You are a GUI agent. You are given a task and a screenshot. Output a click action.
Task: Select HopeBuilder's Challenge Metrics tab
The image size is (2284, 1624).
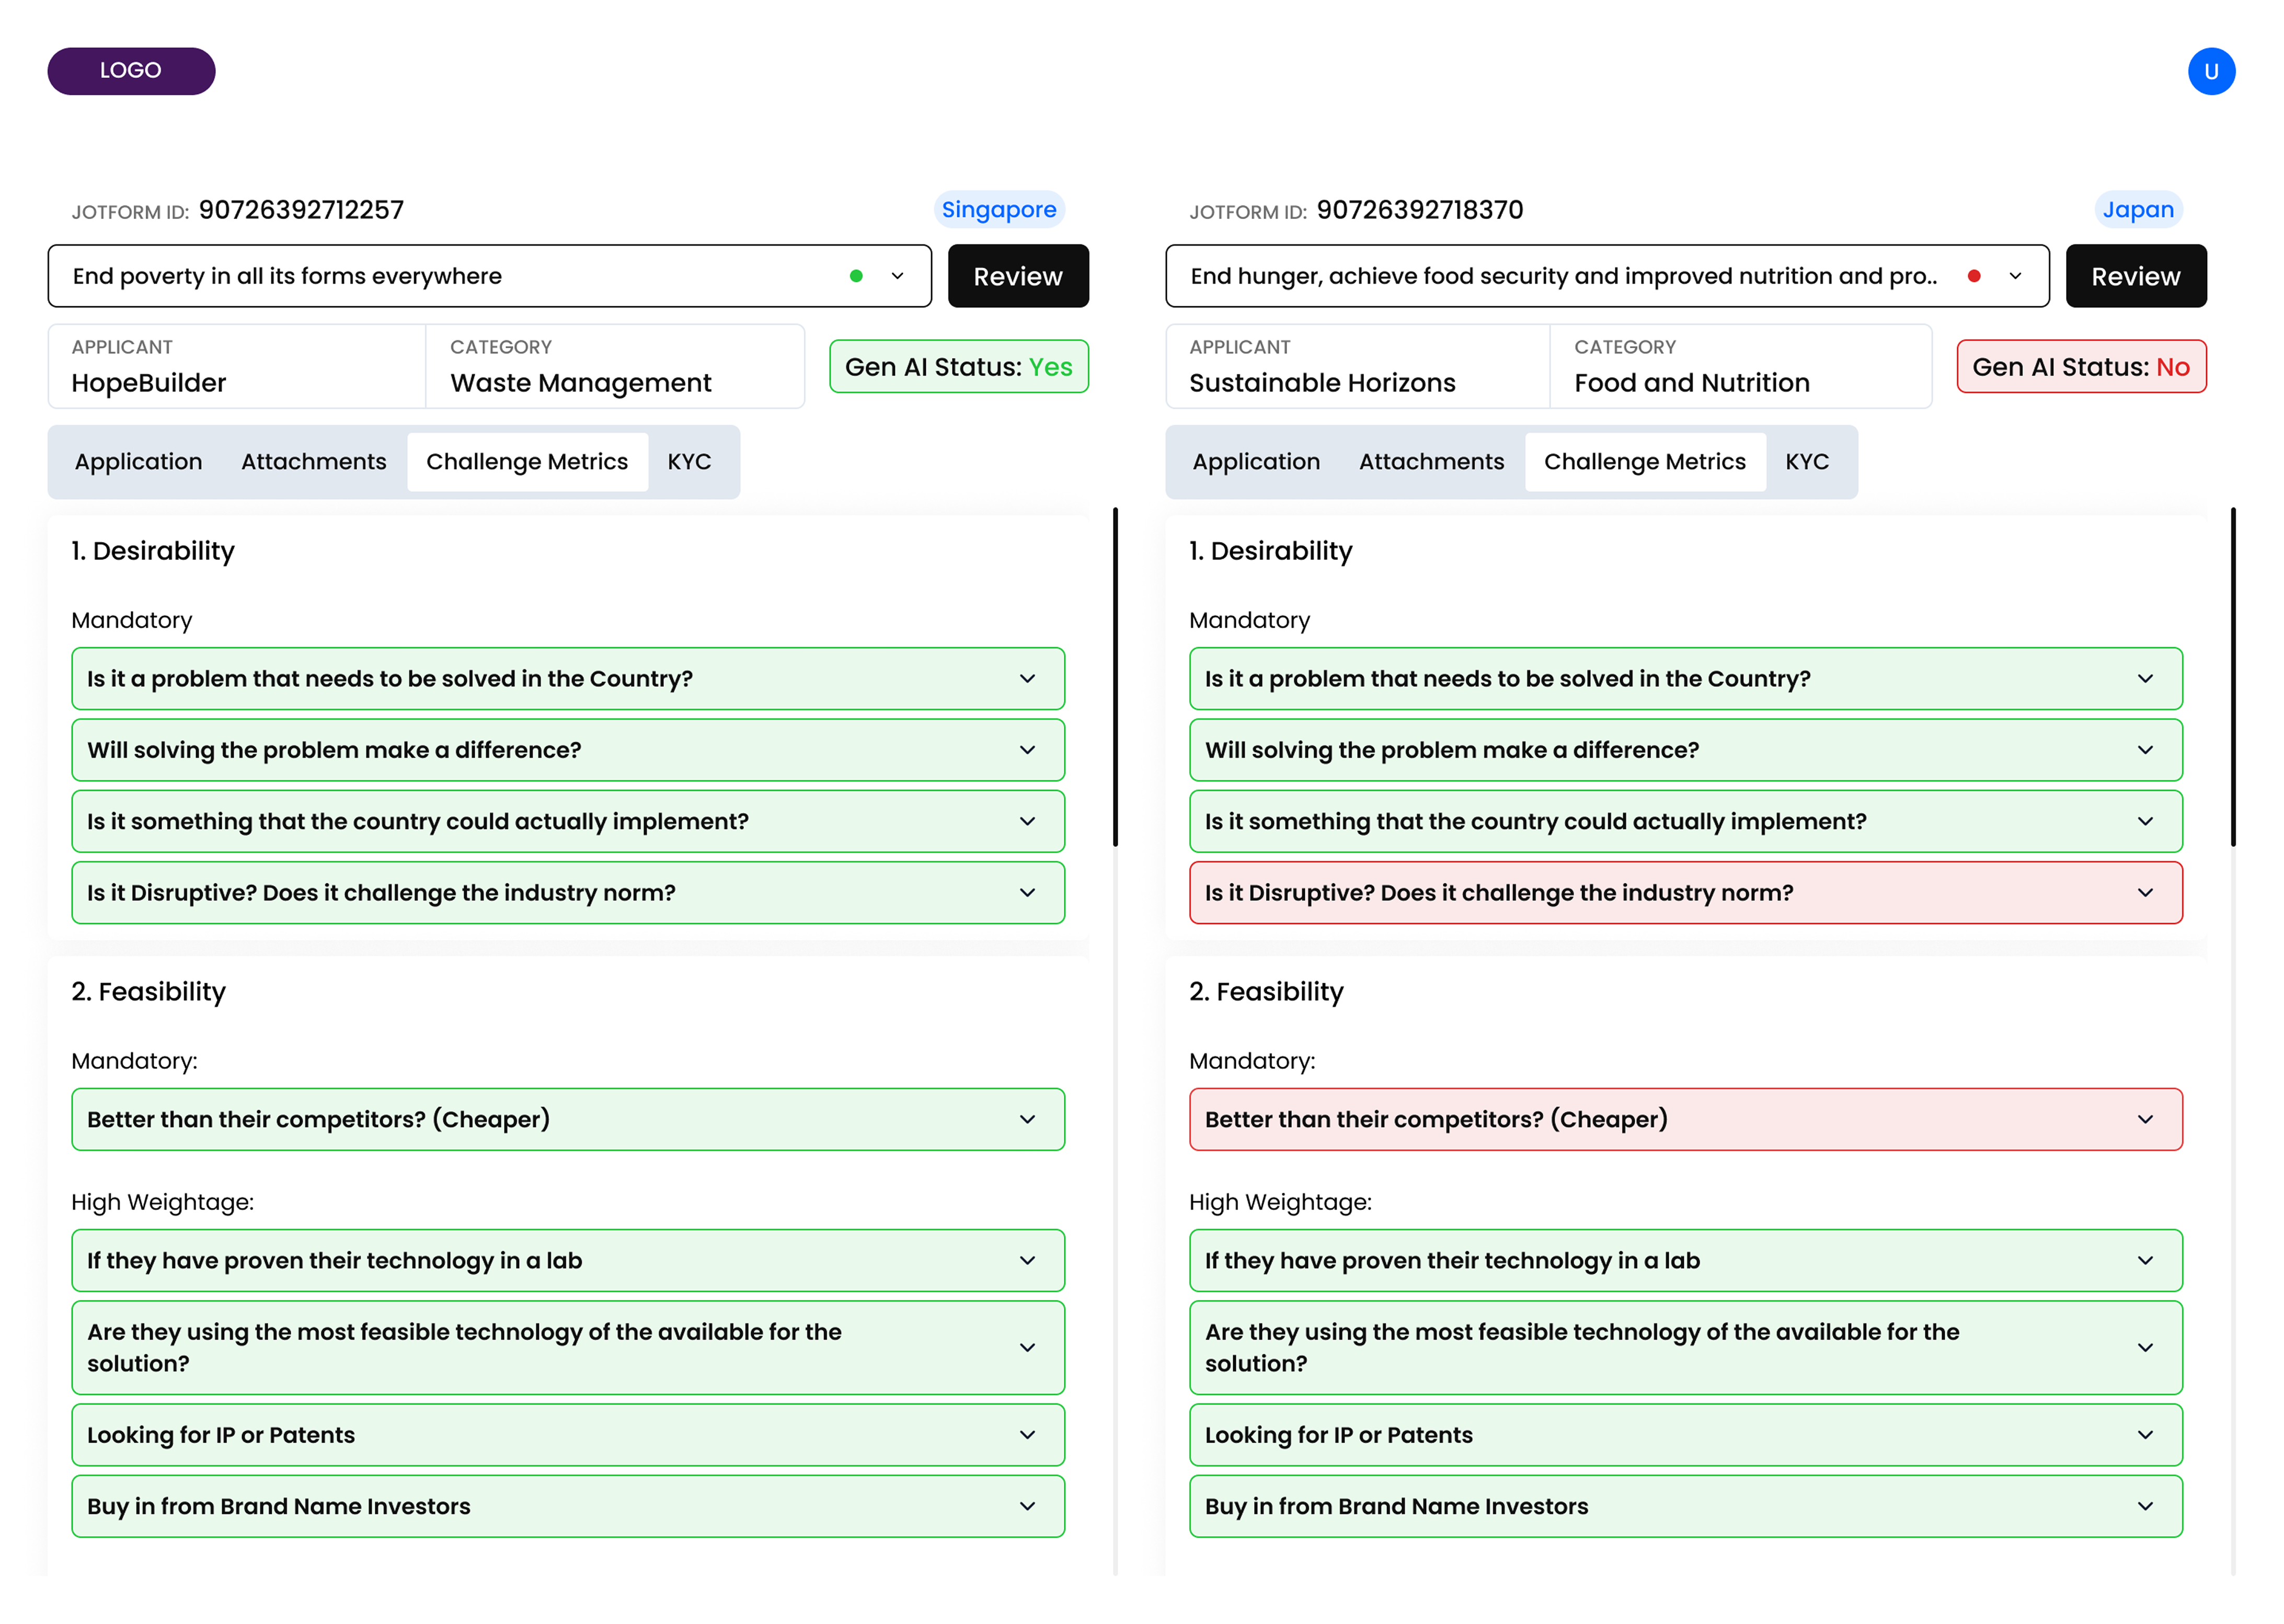[527, 462]
